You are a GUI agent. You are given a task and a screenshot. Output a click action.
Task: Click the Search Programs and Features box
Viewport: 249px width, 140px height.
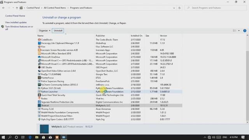[x=216, y=8]
